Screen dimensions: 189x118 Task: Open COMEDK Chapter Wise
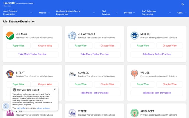tap(107, 84)
